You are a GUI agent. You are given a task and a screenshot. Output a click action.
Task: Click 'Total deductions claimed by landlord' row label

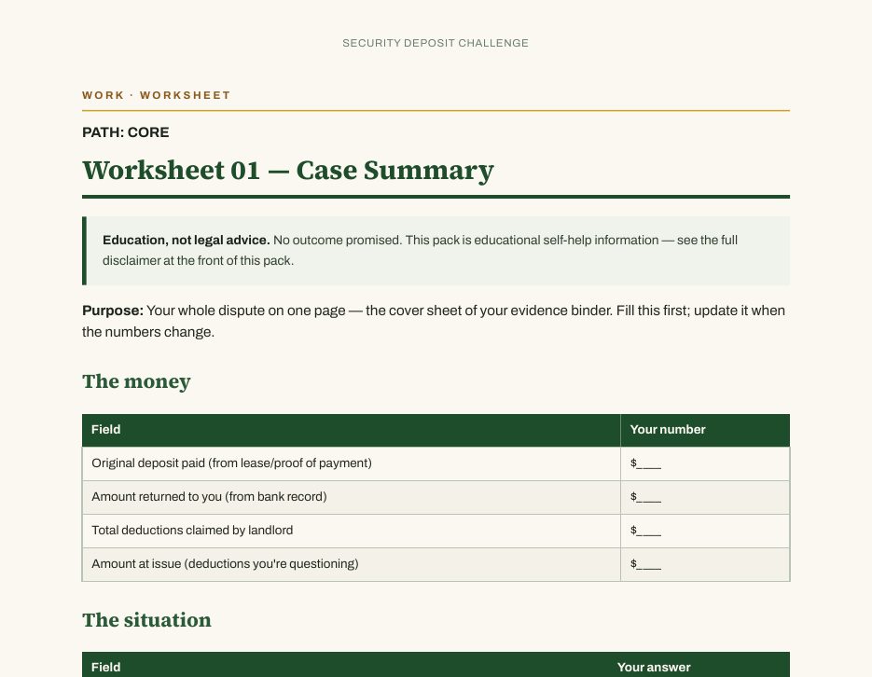point(192,531)
